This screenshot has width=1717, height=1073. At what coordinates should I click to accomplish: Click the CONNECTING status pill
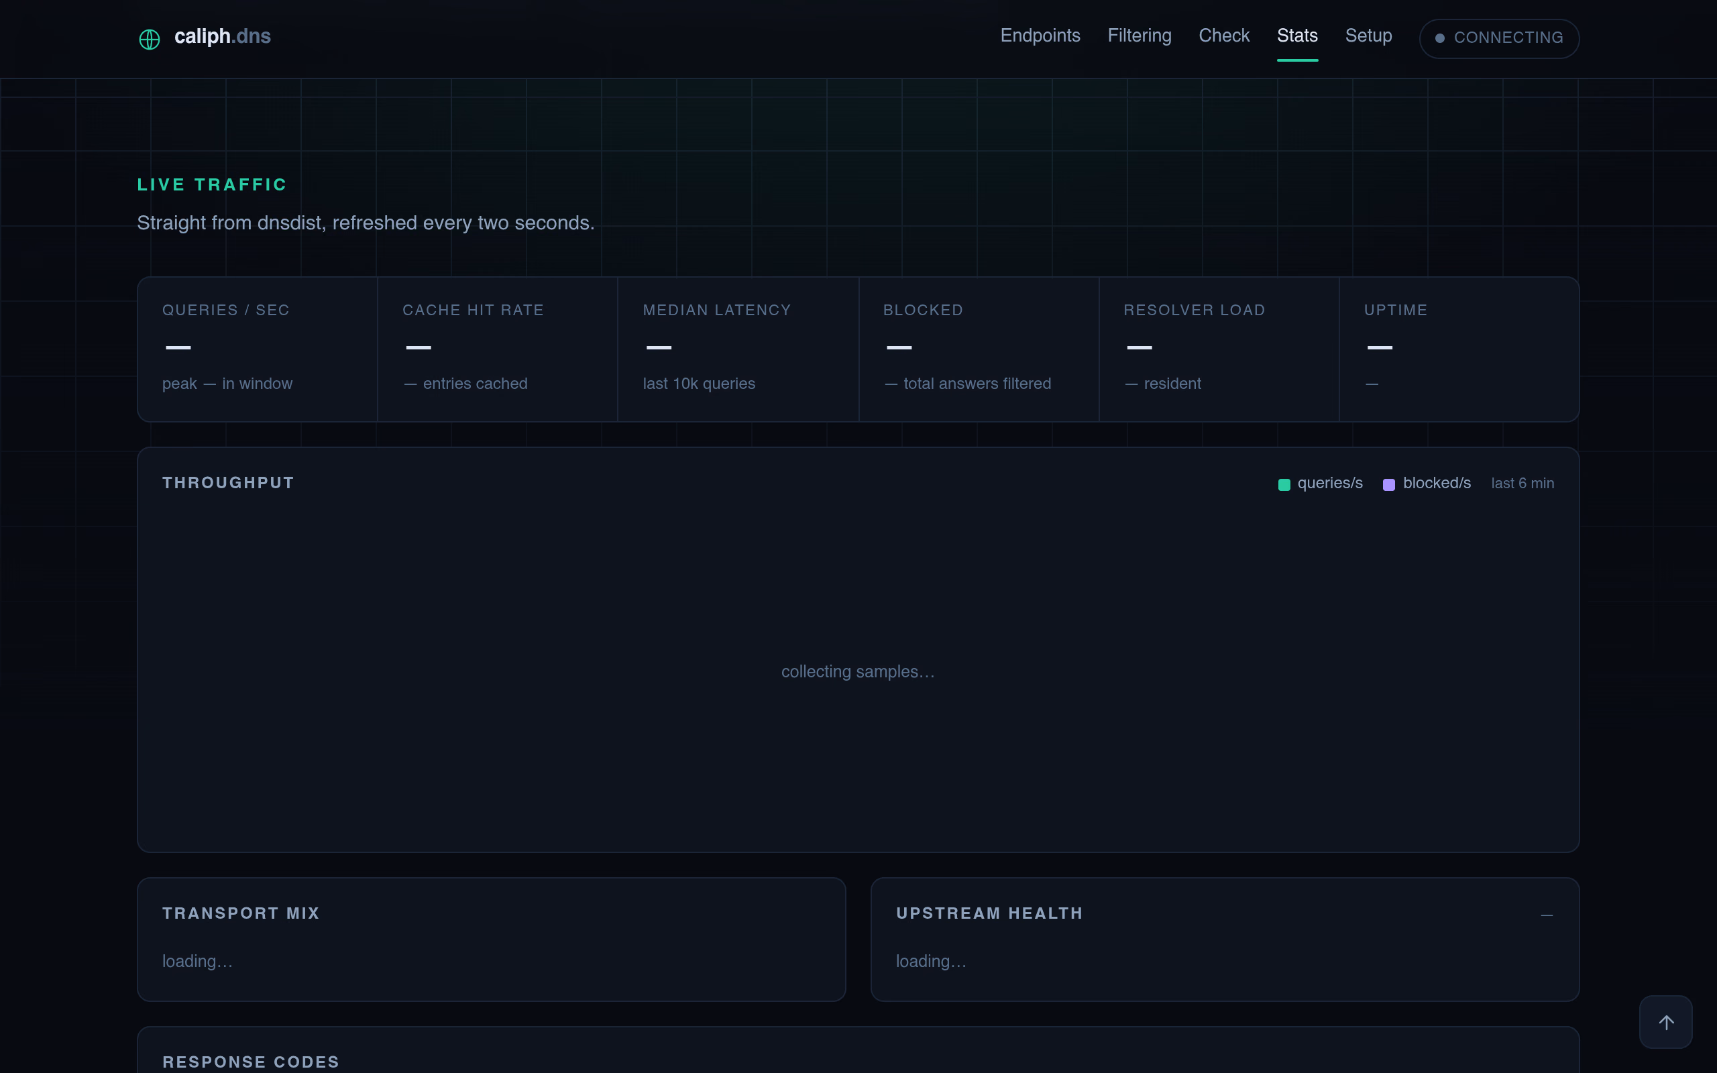(1498, 38)
